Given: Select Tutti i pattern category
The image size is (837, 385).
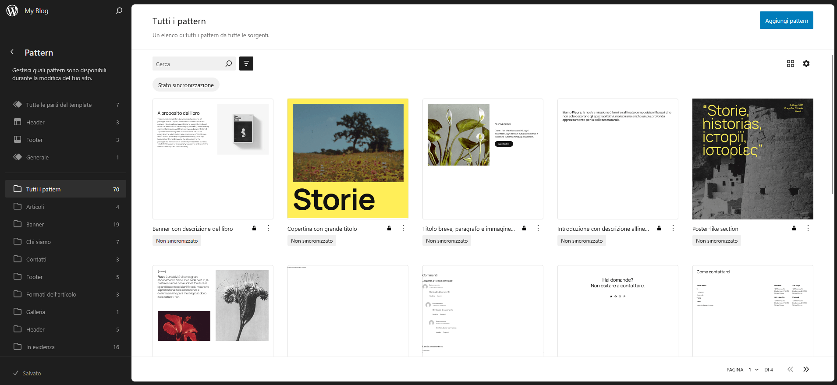Looking at the screenshot, I should click(66, 189).
